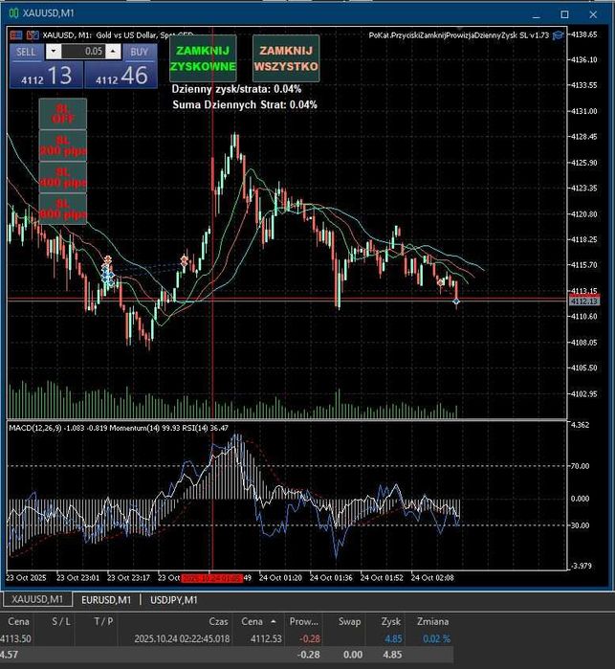Click the BUY label button
Viewport: 615px width, 669px height.
(x=140, y=52)
